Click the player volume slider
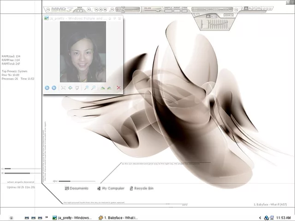Screen dimensions: 295x221 pos(158,11)
